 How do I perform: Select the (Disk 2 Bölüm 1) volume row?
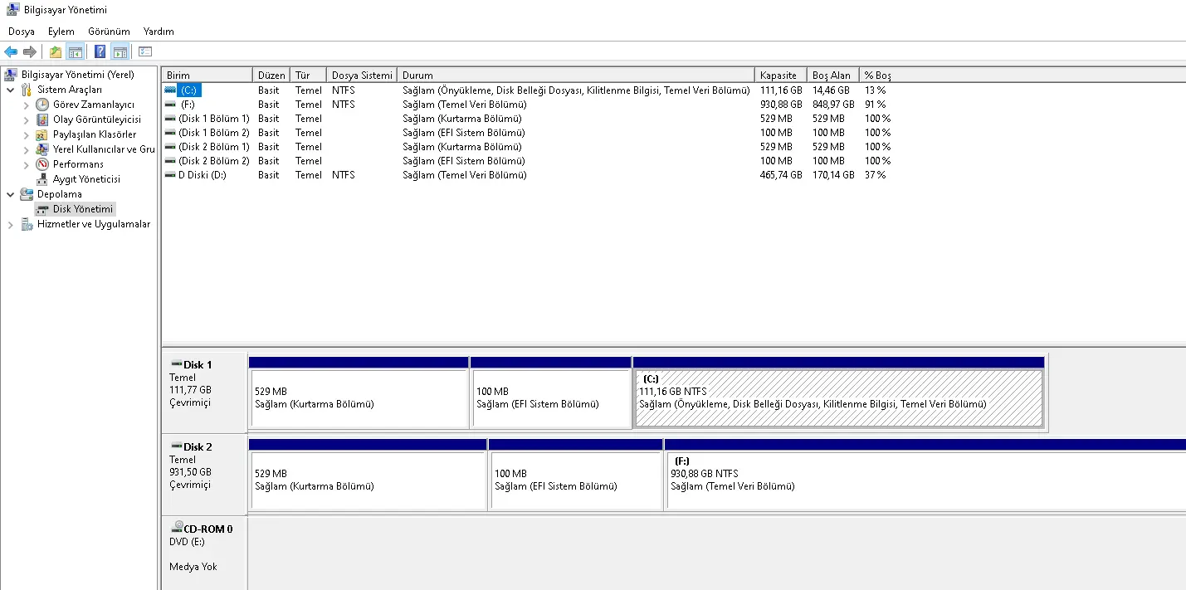(x=525, y=147)
